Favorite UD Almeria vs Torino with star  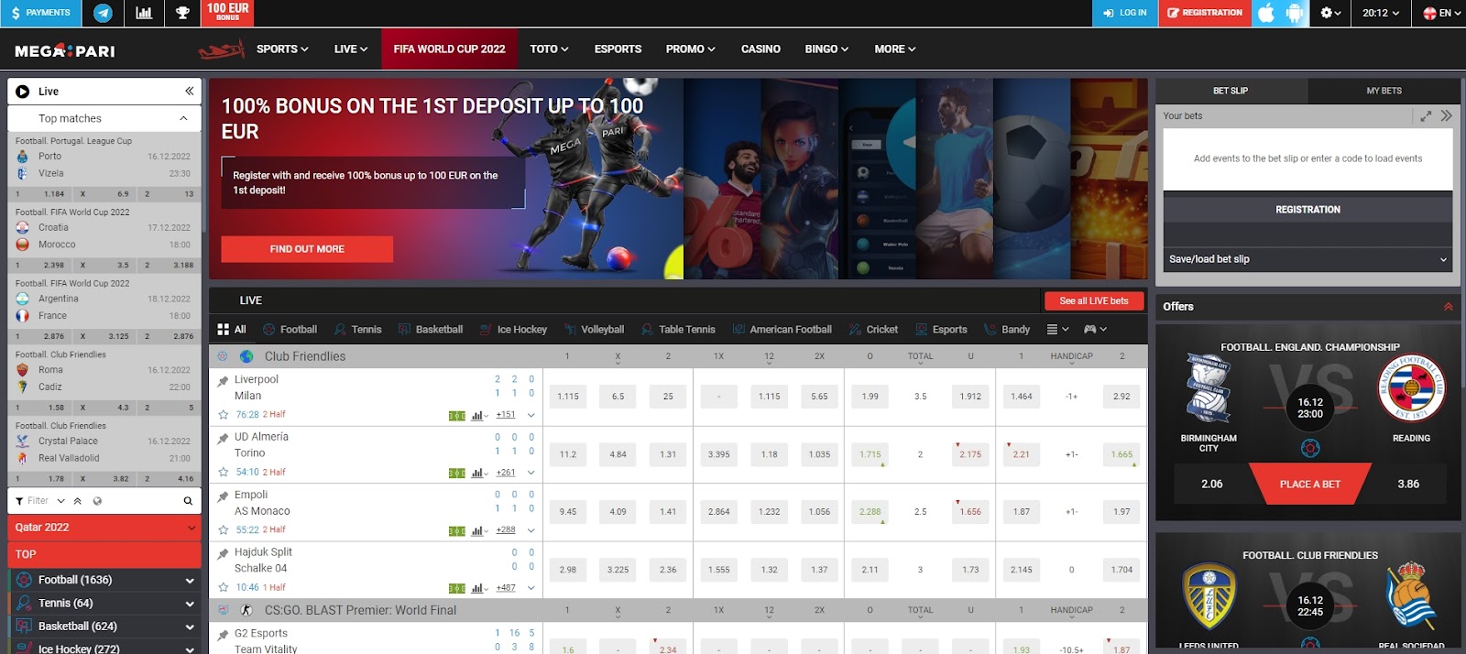pyautogui.click(x=223, y=472)
